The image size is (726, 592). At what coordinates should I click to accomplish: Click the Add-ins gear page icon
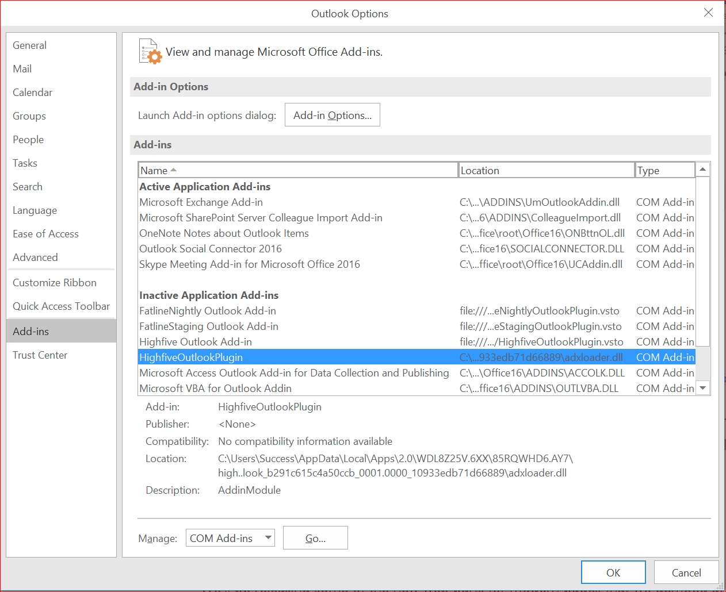coord(151,51)
